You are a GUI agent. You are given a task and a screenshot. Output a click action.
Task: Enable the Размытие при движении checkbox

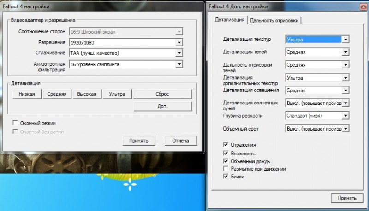(x=226, y=169)
